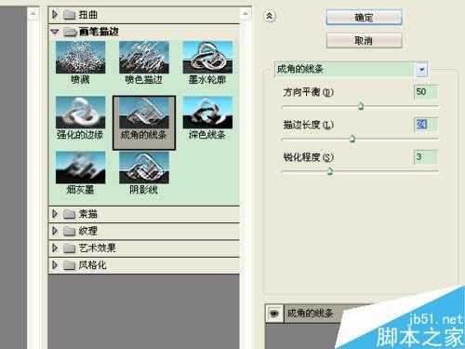This screenshot has height=349, width=465.
Task: Expand the 风格化 filter folder
Action: (x=55, y=264)
